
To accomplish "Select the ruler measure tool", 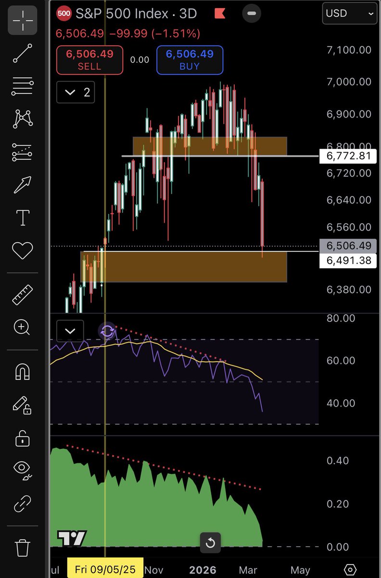I will click(x=23, y=295).
